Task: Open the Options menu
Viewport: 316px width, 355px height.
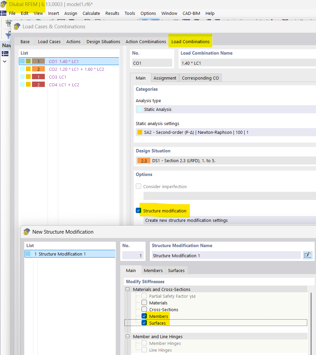Action: (148, 13)
